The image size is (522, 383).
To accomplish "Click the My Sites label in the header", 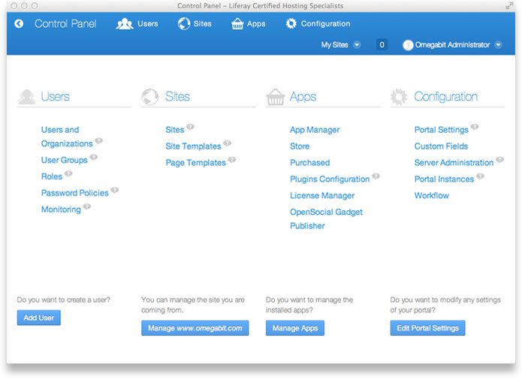I will point(334,45).
